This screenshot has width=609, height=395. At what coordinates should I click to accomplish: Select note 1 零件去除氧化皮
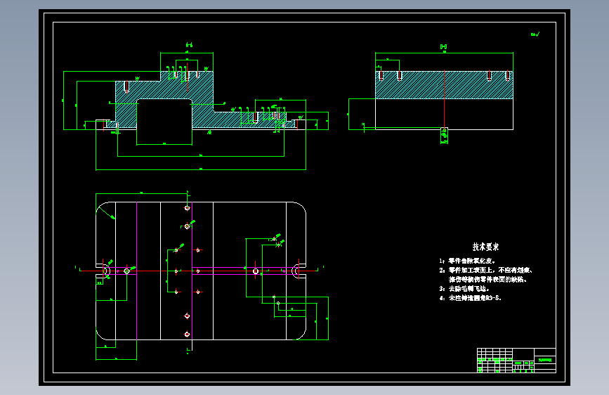coord(467,261)
